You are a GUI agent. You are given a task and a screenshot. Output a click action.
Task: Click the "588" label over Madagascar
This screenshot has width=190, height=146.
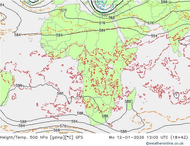coord(128,101)
